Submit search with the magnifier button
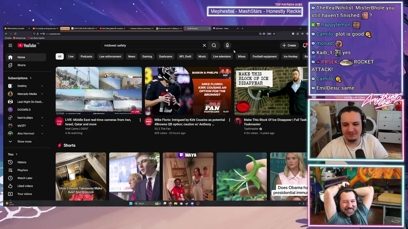This screenshot has width=408, height=229. click(x=214, y=45)
